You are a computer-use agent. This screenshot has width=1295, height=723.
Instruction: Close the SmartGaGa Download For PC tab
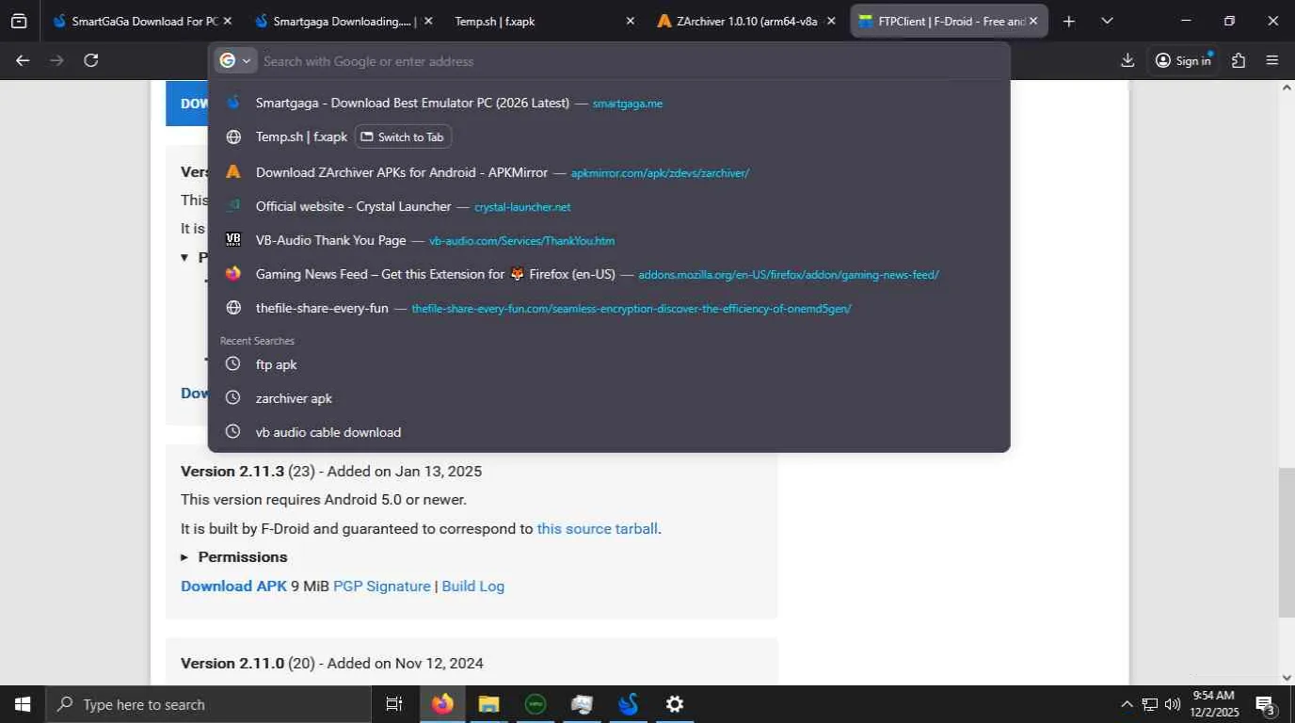tap(228, 21)
